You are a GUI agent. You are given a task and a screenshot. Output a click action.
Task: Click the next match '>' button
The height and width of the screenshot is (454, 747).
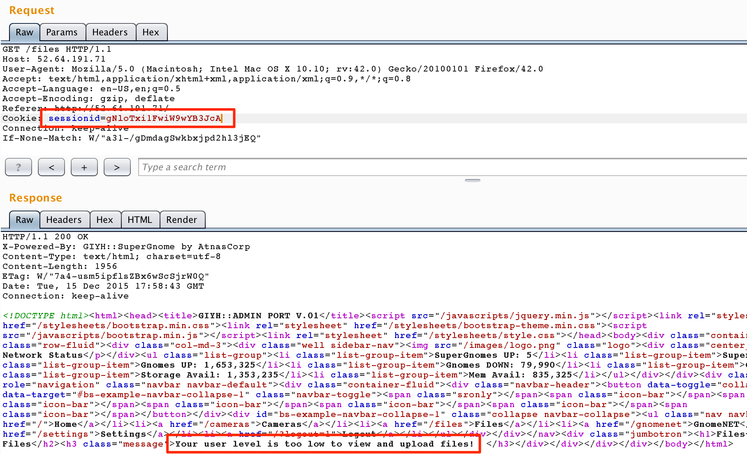point(117,167)
